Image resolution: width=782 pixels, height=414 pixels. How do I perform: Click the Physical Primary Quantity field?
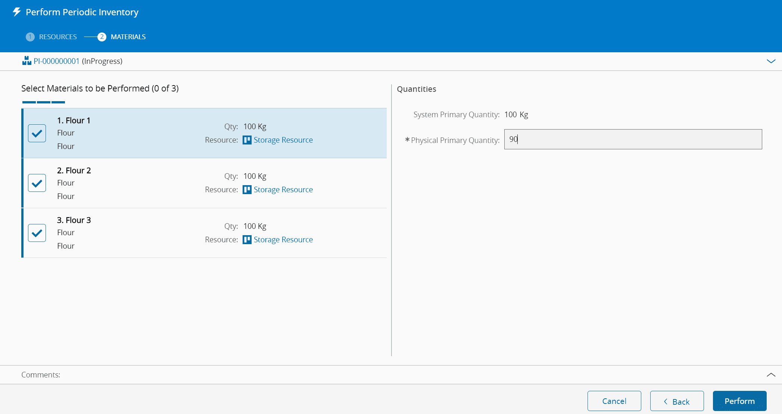pos(633,139)
